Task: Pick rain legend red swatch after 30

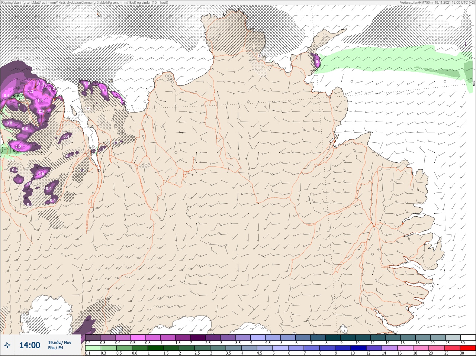Action: click(468, 348)
